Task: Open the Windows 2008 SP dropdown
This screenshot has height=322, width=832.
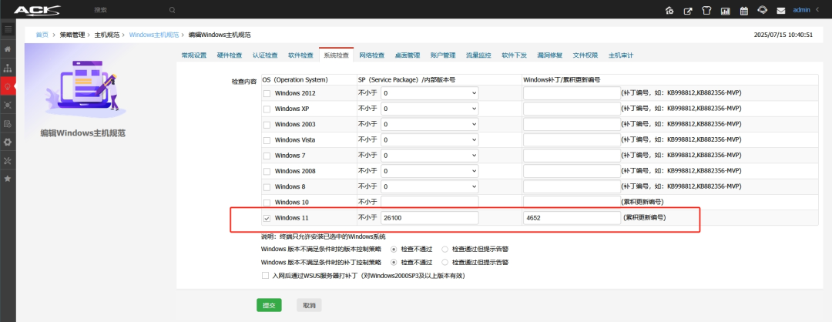Action: (x=430, y=171)
